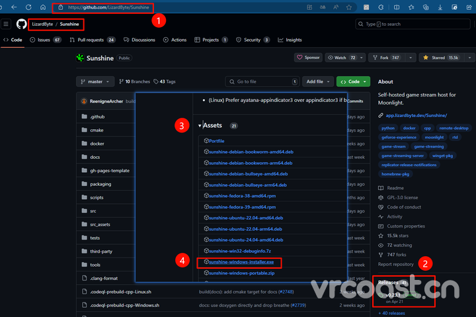Screen dimensions: 476x317
Task: Download sunshine-debian-bookworm-amd64.deb
Action: tap(251, 152)
